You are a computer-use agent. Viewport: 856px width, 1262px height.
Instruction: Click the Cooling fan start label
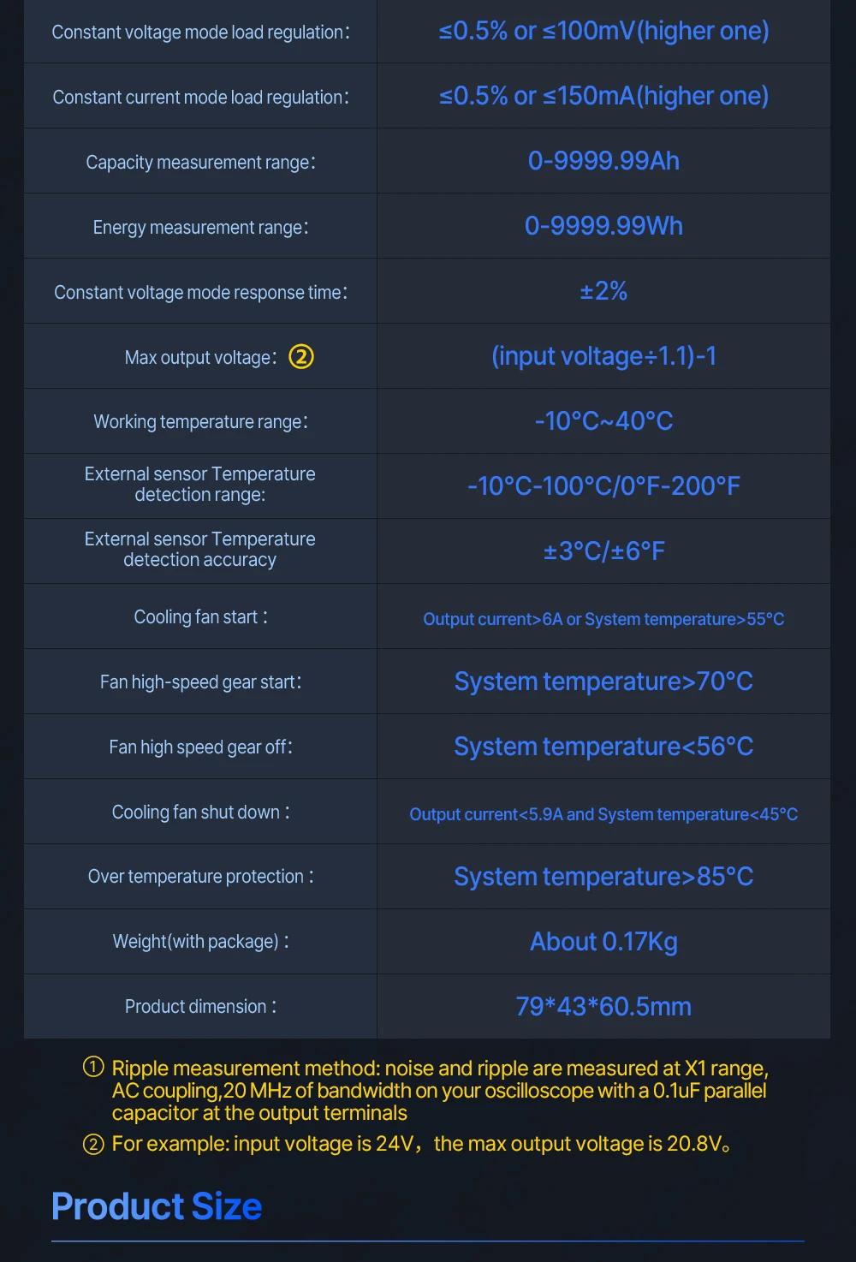click(200, 616)
